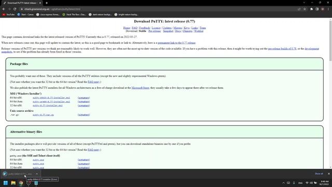Select the Download PuTTY latest release tab
Screen dimensions: 332x187
pos(22,3)
